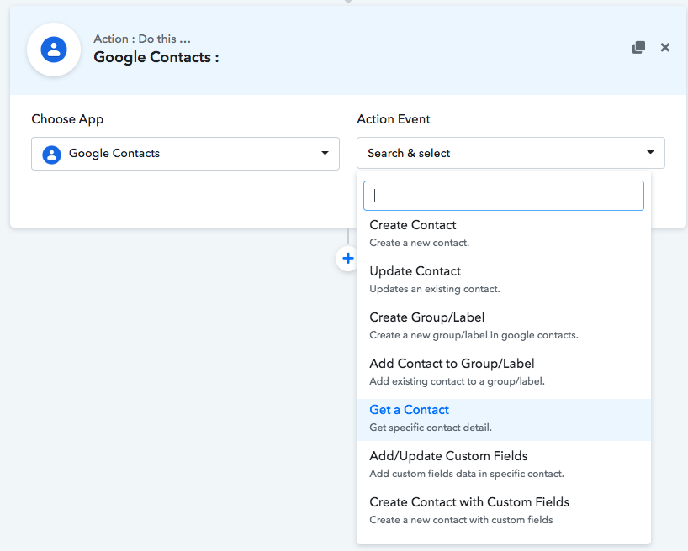Screen dimensions: 688x551
Task: Click the large Google Contacts header icon
Action: coord(54,50)
